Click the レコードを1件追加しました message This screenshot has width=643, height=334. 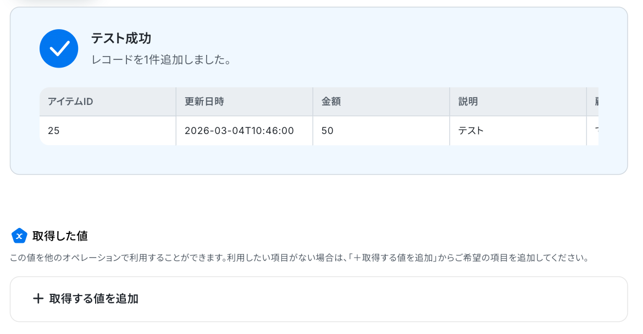click(x=160, y=60)
